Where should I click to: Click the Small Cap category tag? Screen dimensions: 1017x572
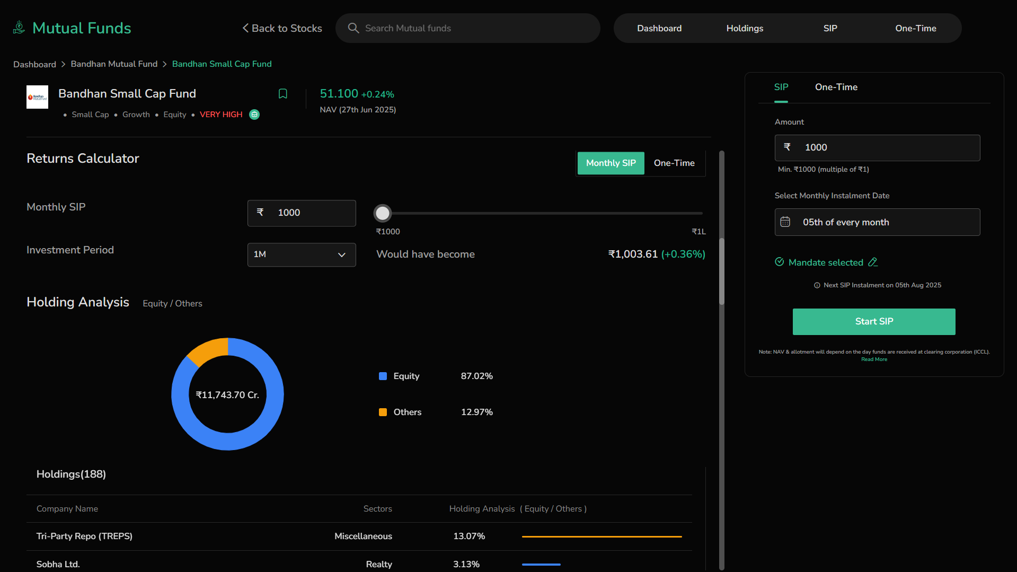[x=90, y=115]
